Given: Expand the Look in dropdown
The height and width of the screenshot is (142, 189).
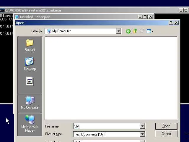Looking at the screenshot, I should tap(119, 31).
